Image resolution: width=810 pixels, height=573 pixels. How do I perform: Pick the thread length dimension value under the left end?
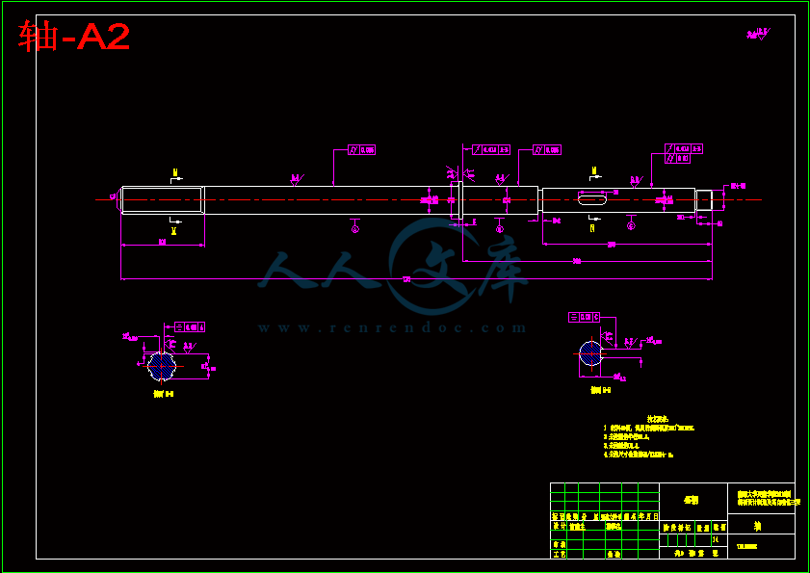coord(162,242)
